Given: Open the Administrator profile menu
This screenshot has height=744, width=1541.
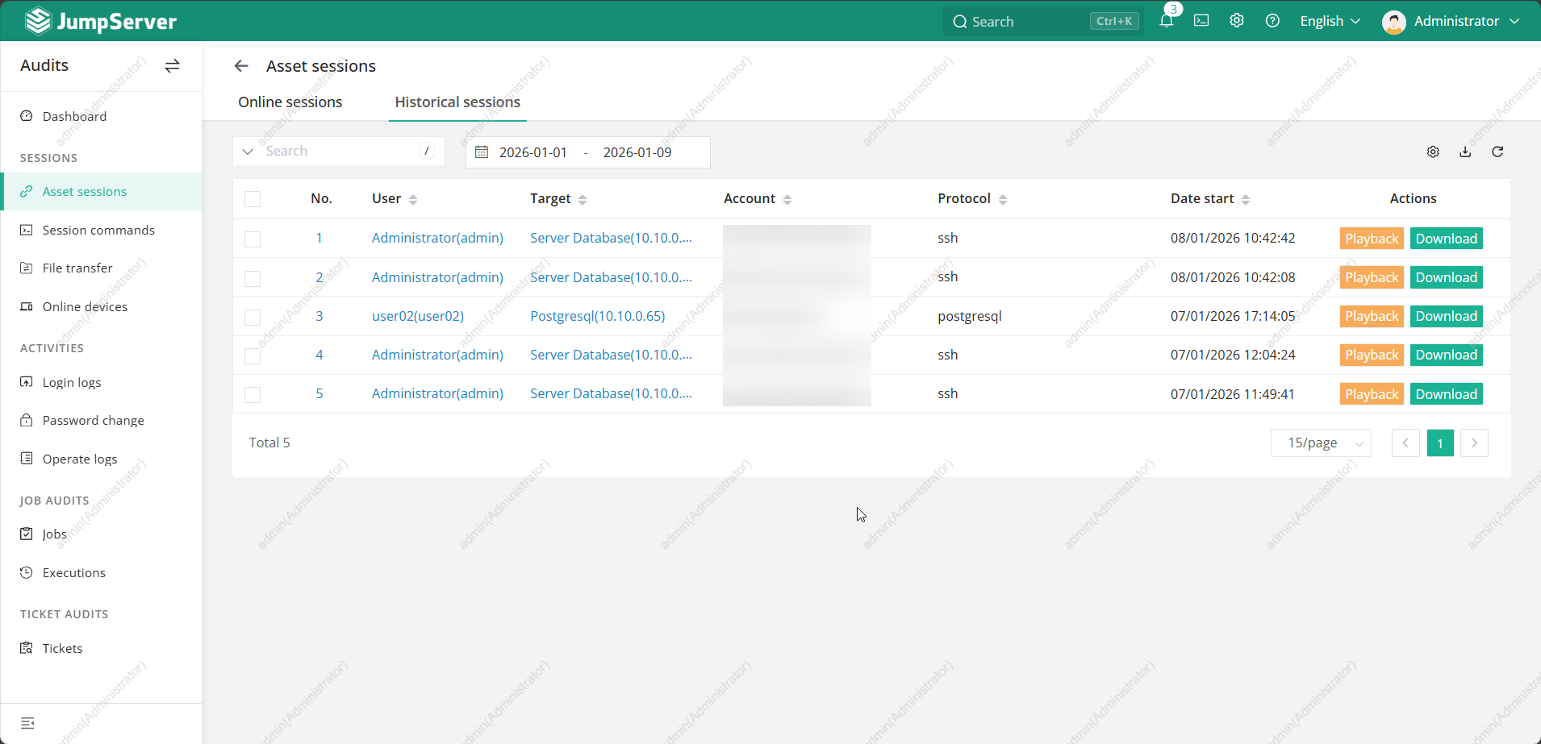Looking at the screenshot, I should point(1451,21).
